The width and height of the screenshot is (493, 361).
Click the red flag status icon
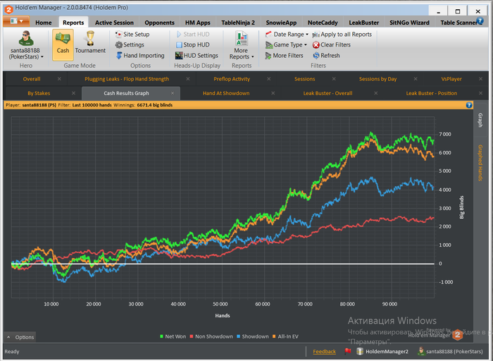click(x=347, y=351)
